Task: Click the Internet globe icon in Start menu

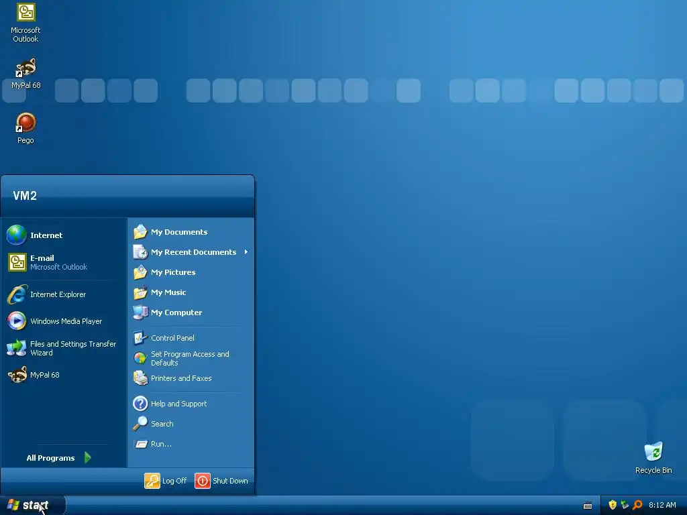Action: point(17,235)
